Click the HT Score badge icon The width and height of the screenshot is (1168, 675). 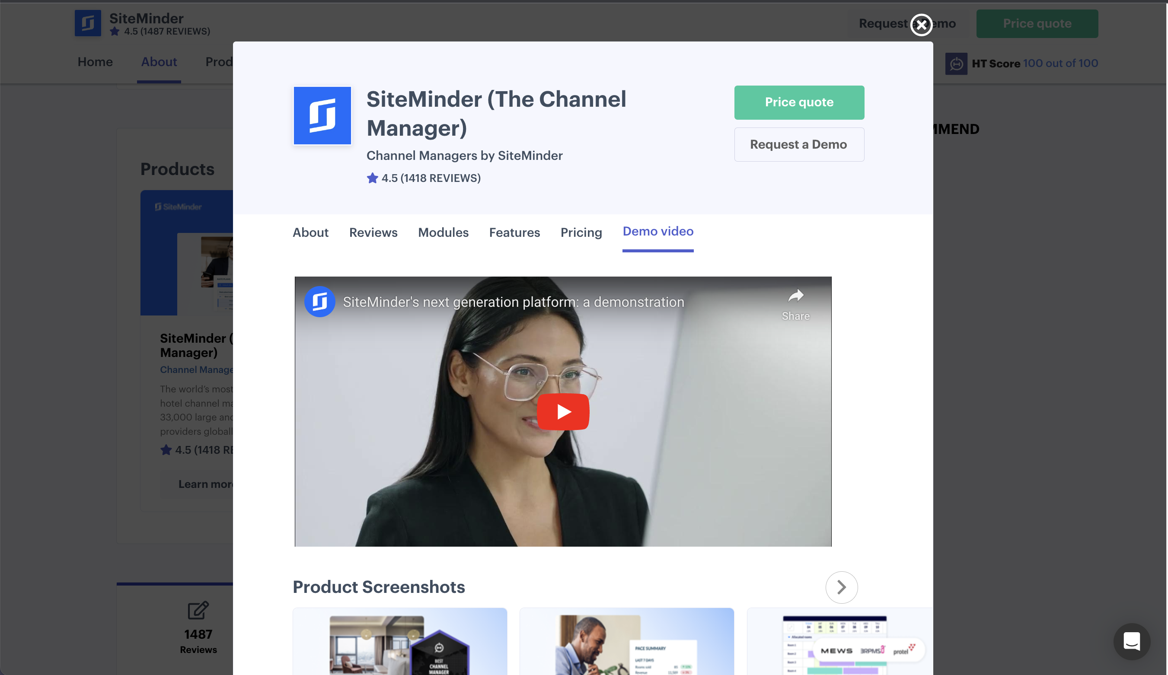click(956, 64)
